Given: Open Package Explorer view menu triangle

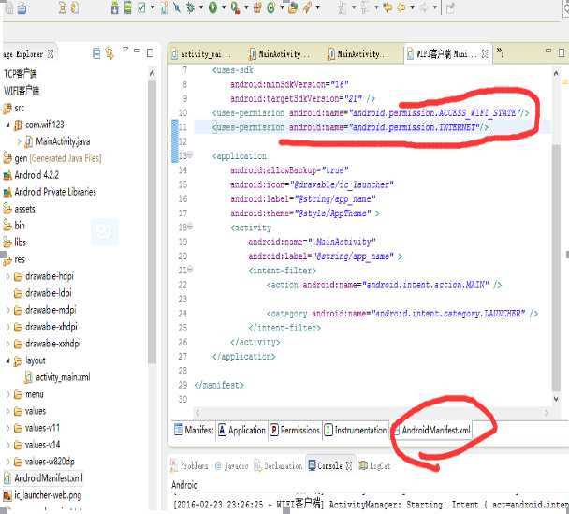Looking at the screenshot, I should [x=125, y=49].
